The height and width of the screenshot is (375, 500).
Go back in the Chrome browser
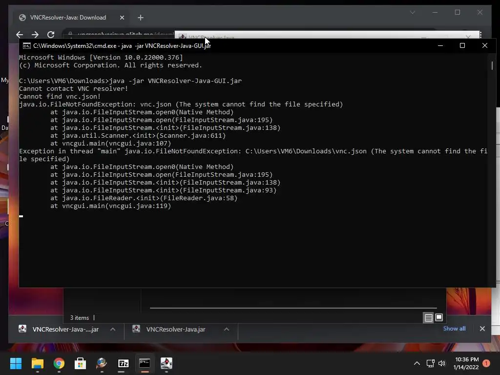(x=20, y=35)
